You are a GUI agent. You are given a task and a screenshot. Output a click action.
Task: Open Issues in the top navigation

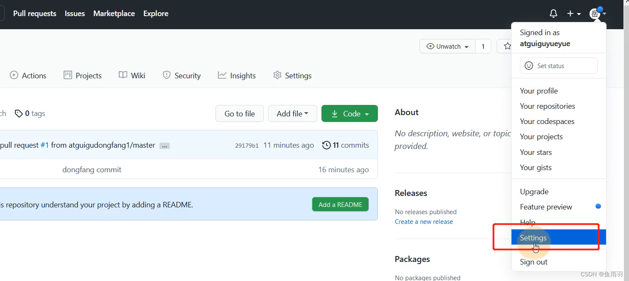[75, 14]
